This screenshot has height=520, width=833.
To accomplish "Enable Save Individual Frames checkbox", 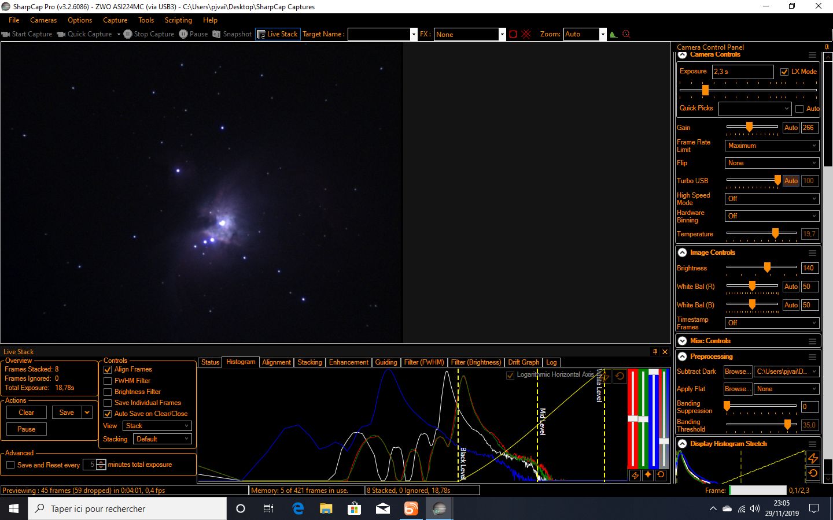I will 108,403.
